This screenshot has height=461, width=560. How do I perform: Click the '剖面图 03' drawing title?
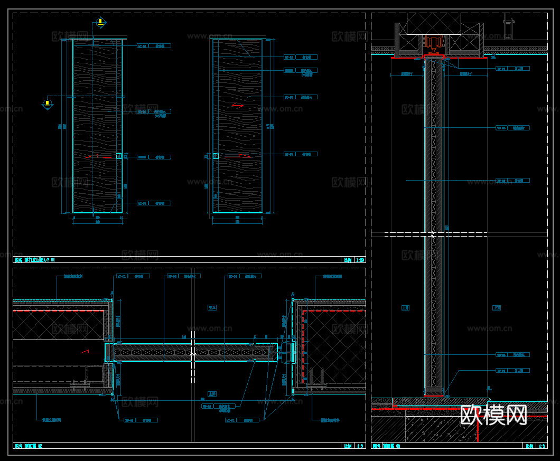[x=391, y=446]
